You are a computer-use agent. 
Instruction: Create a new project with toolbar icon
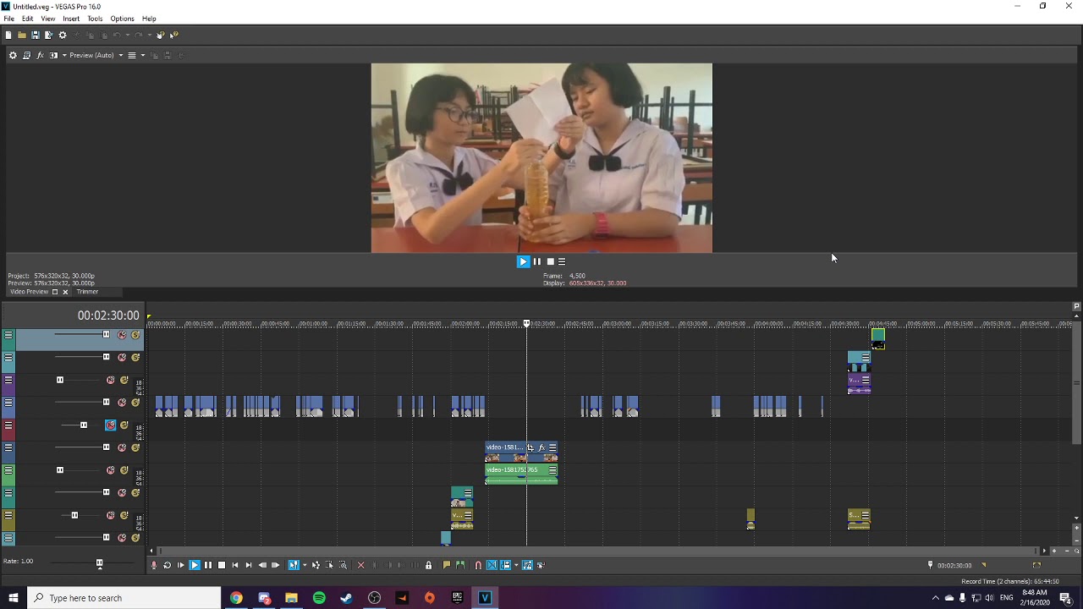[x=8, y=35]
